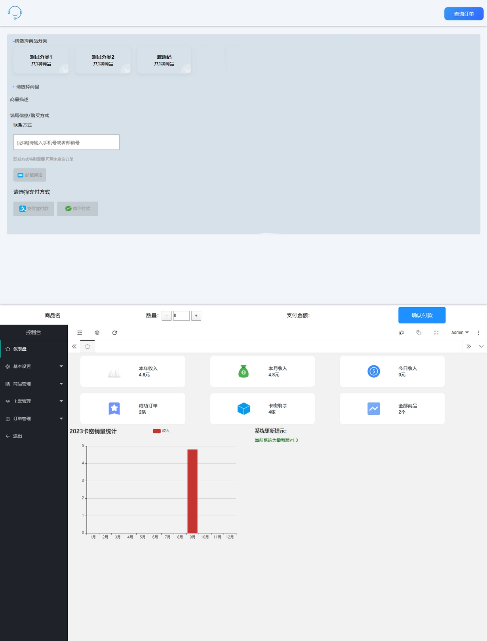Open the admin user dropdown

[x=460, y=333]
